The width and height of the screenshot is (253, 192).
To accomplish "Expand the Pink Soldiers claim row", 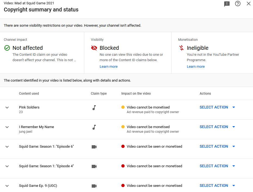I will 7,107.
